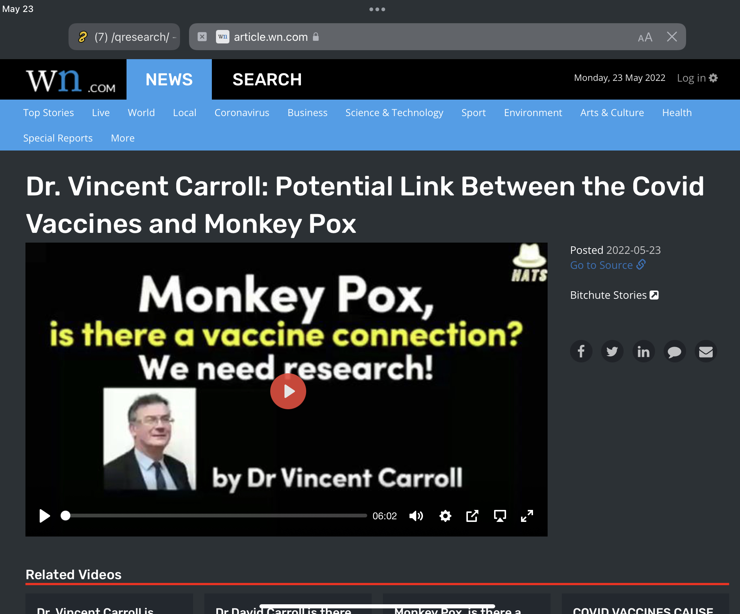Expand the More menu
This screenshot has height=614, width=740.
123,138
